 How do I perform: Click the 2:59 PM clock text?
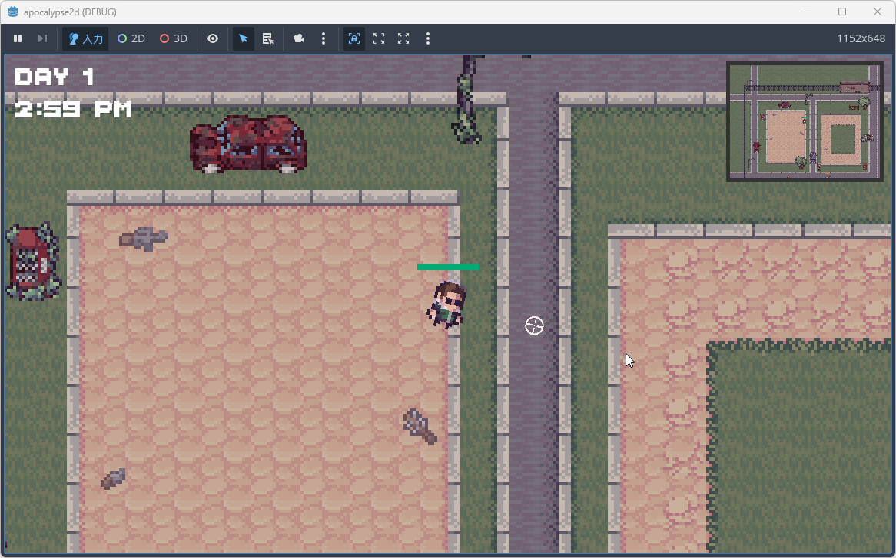coord(73,109)
